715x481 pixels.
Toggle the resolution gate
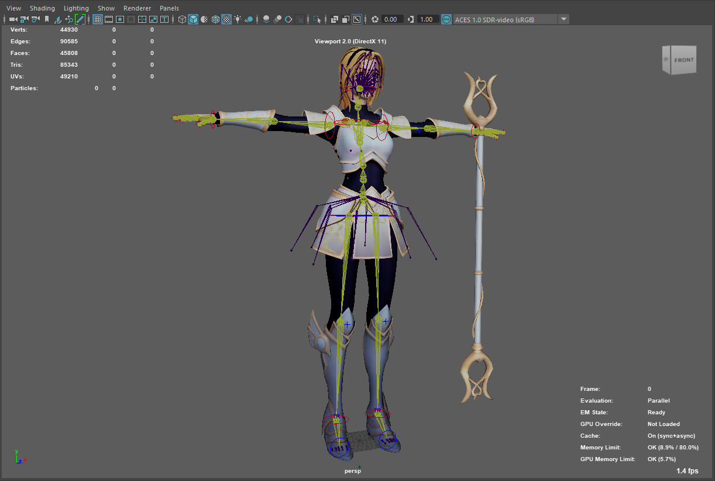[119, 19]
